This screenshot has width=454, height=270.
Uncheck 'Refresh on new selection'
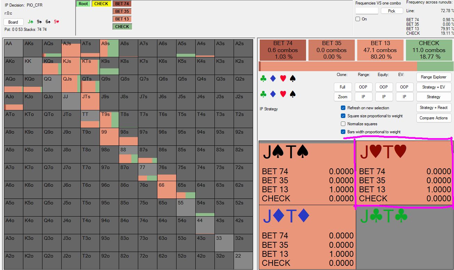pos(343,108)
